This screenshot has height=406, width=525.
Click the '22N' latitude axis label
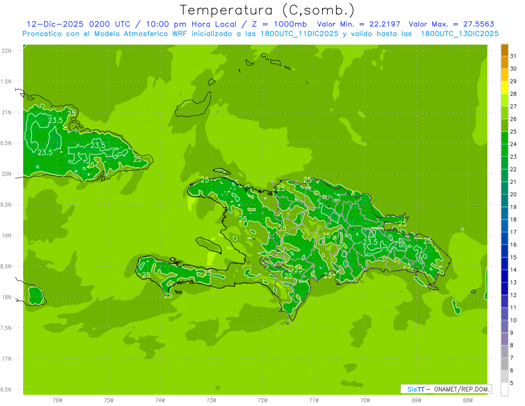coord(7,51)
